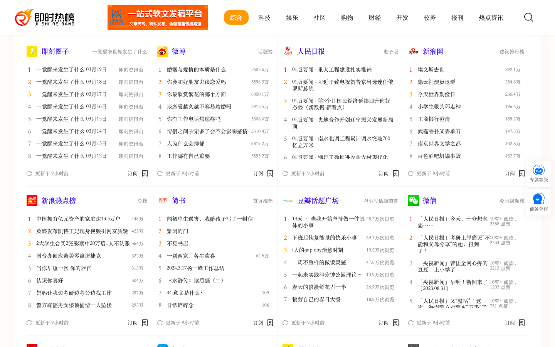Screen dimensions: 555x347
Task: Open 下班后恢复能量的快乐小事
Action: coord(325,238)
